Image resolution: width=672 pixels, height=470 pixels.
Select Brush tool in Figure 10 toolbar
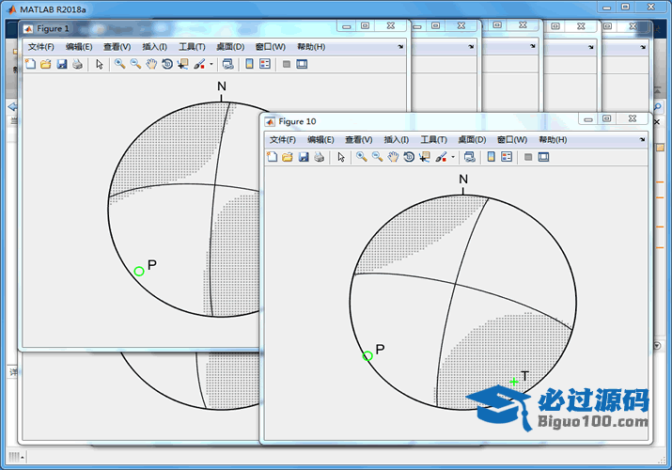point(441,157)
